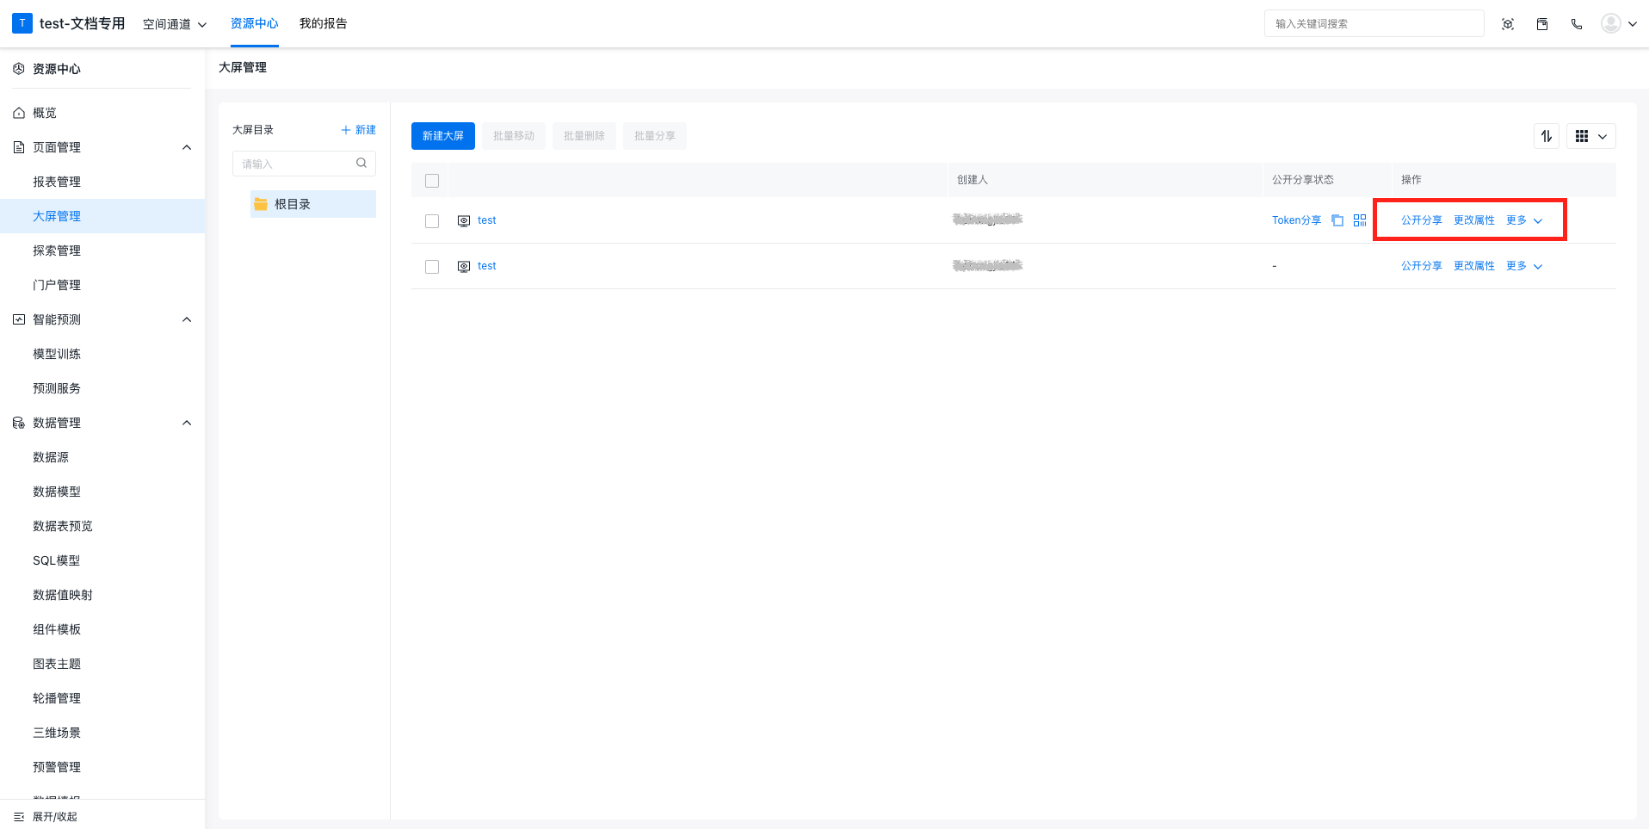Click search magnifier in directory input
This screenshot has height=829, width=1649.
pos(361,163)
